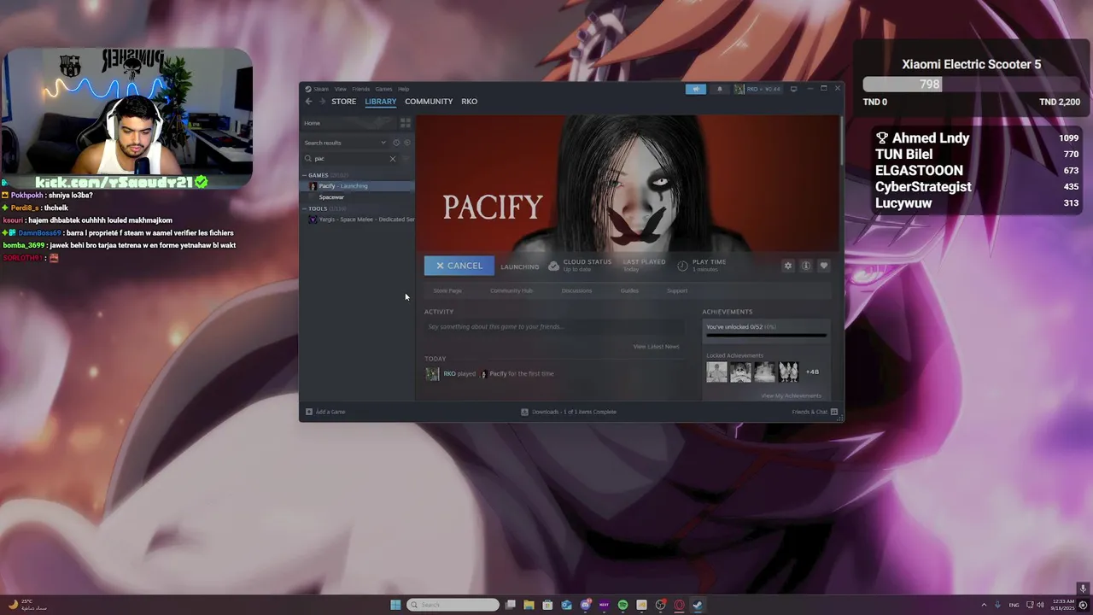
Task: Toggle library grid view icon next to Home
Action: click(x=406, y=123)
